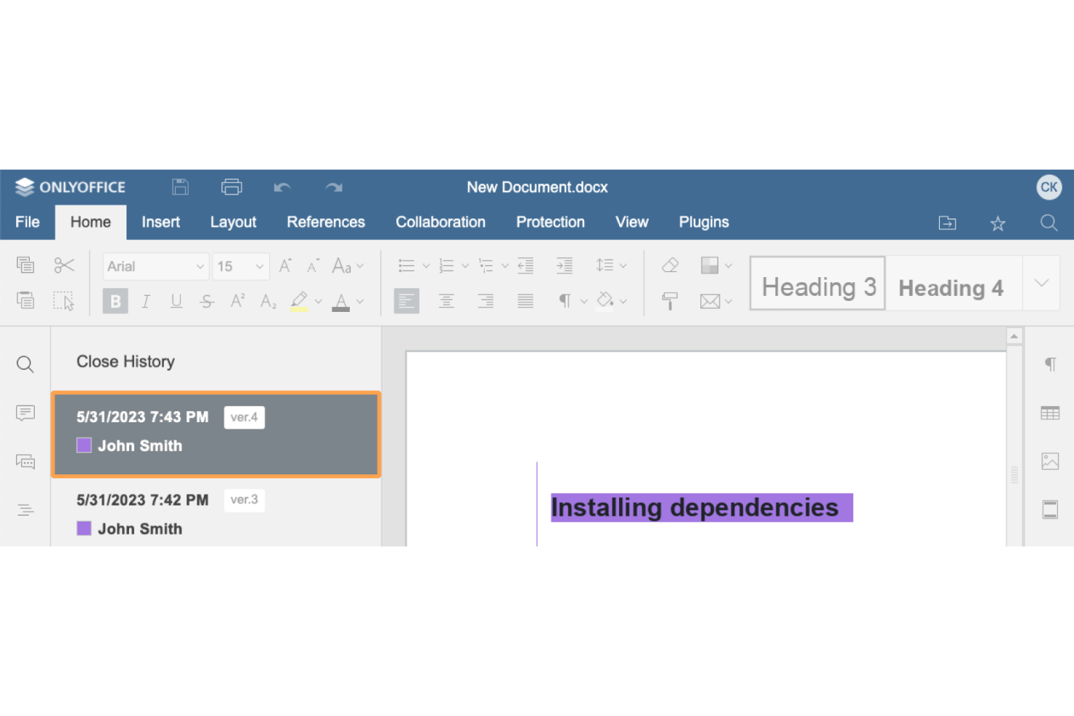Click the Close History button
Screen dimensions: 1074x716
(x=125, y=361)
